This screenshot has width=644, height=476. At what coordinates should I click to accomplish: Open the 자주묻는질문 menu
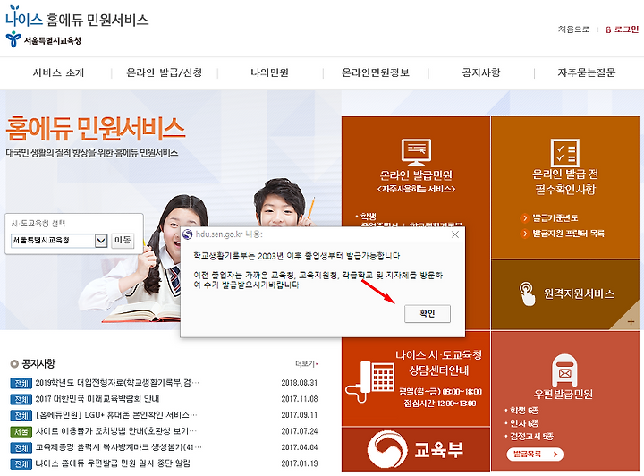pyautogui.click(x=587, y=72)
